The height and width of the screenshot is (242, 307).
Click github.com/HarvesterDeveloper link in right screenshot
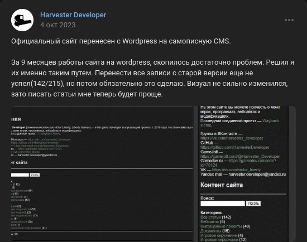pos(234,147)
